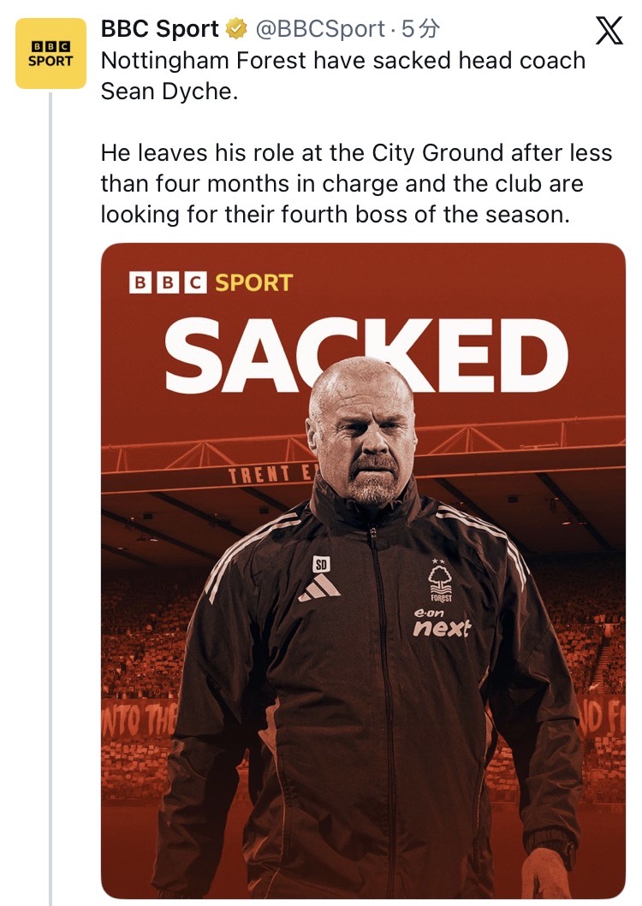Click the large SACKED headline text
Viewport: 642px width, 906px height.
(x=366, y=355)
